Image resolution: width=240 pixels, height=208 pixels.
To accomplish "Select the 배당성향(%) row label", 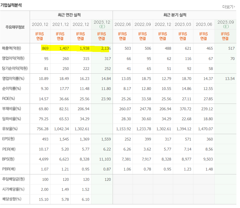I will coord(12,199).
